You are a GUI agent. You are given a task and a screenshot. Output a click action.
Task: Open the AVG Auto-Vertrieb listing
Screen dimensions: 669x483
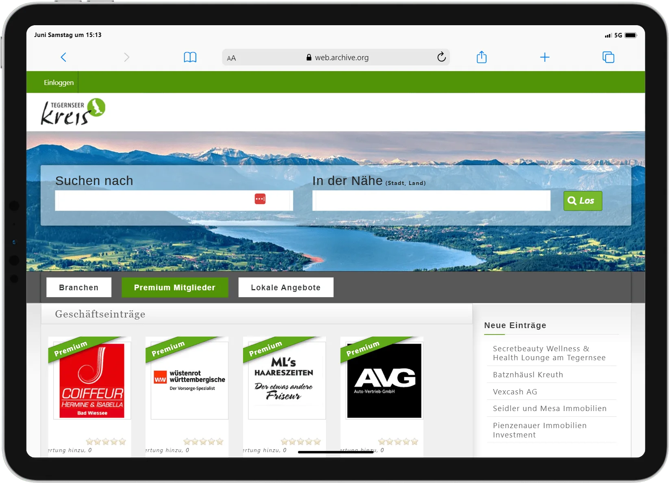384,381
